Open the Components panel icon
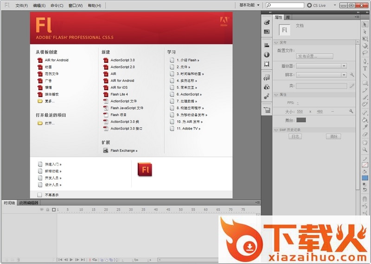The width and height of the screenshot is (371, 264). [267, 87]
